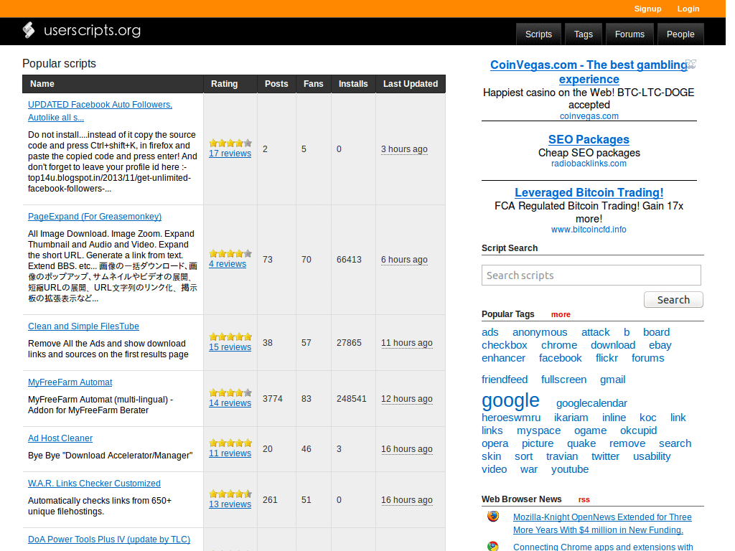Select the large google tag
The image size is (735, 551).
[510, 400]
